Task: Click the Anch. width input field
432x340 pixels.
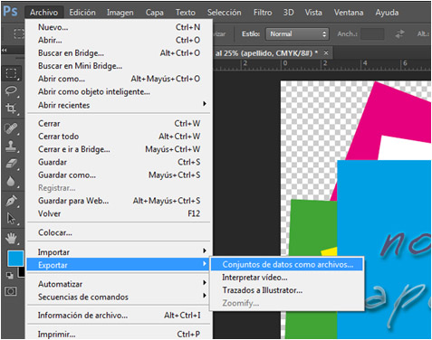Action: 372,33
